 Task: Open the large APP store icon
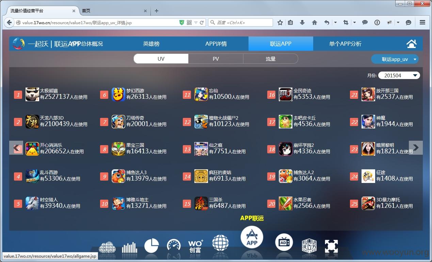pos(252,238)
